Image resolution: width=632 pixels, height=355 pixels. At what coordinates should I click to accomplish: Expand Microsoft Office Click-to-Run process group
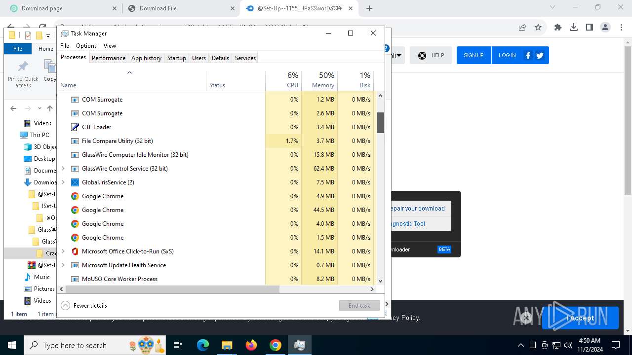pos(63,251)
